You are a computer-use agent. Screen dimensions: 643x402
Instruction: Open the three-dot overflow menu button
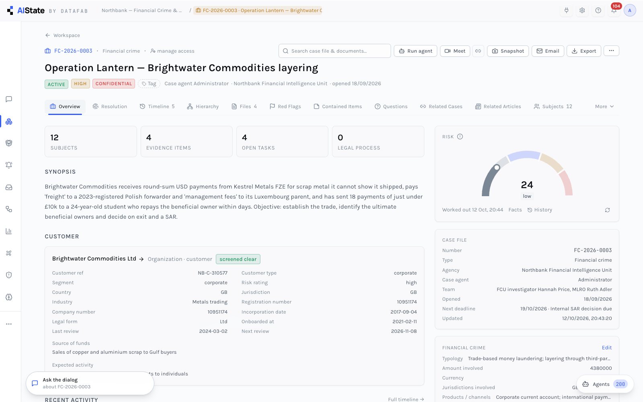[611, 51]
